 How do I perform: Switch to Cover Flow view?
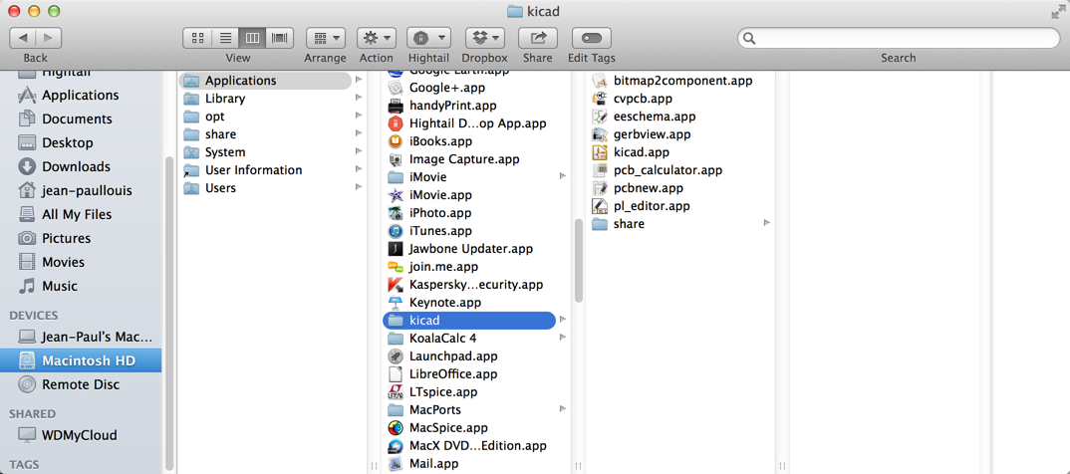coord(280,38)
